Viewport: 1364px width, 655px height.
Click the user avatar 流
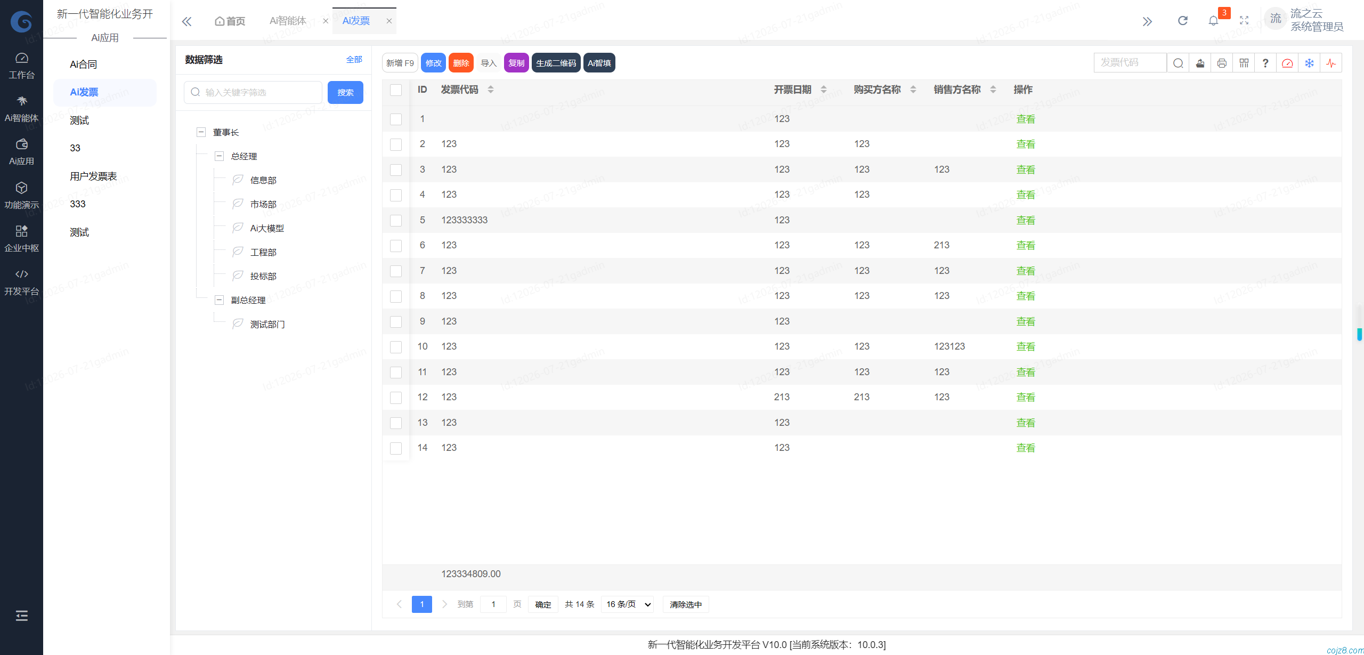tap(1275, 19)
